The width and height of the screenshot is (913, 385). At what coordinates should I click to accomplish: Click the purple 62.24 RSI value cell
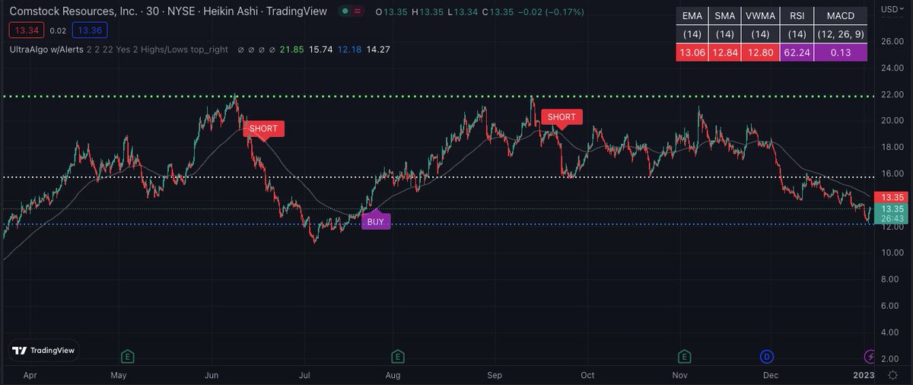pyautogui.click(x=797, y=52)
